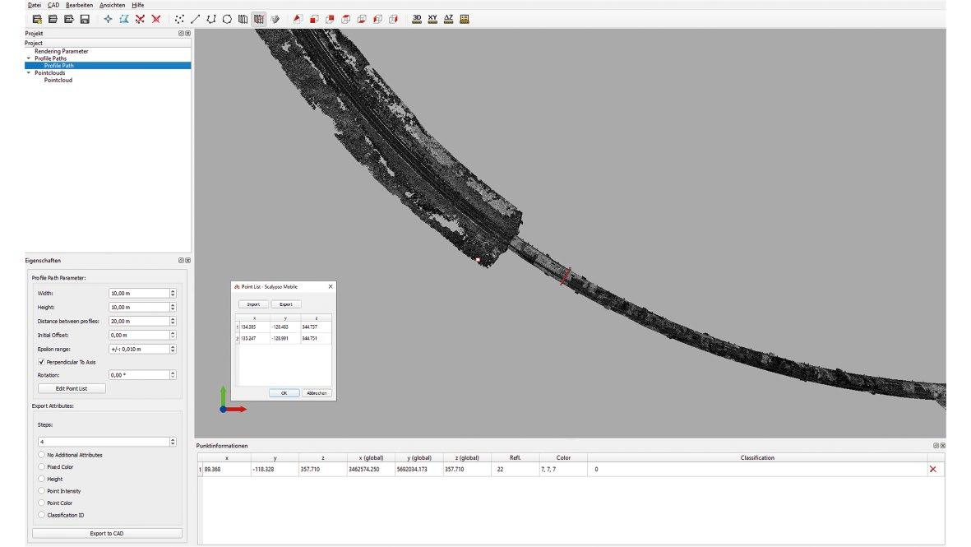Click the highlighted profile path toolbar icon
This screenshot has height=547, width=971.
259,19
